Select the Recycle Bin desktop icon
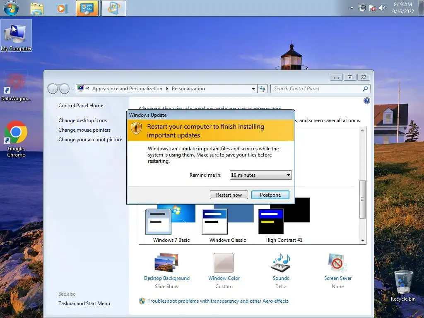424x318 pixels. pos(403,286)
